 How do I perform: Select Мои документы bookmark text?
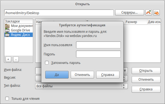22,26
